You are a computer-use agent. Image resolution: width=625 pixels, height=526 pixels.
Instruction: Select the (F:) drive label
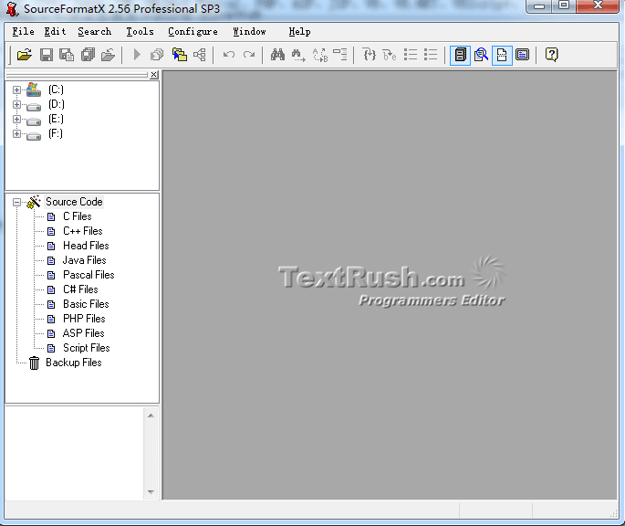click(x=56, y=133)
